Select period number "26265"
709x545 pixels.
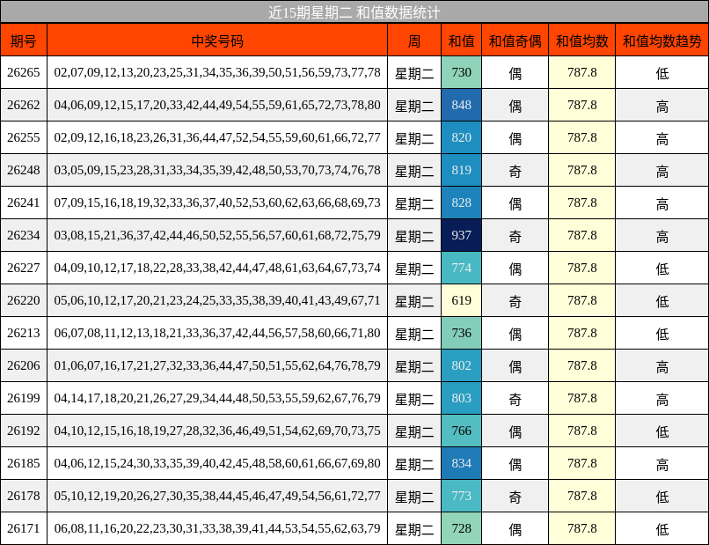[x=24, y=72]
